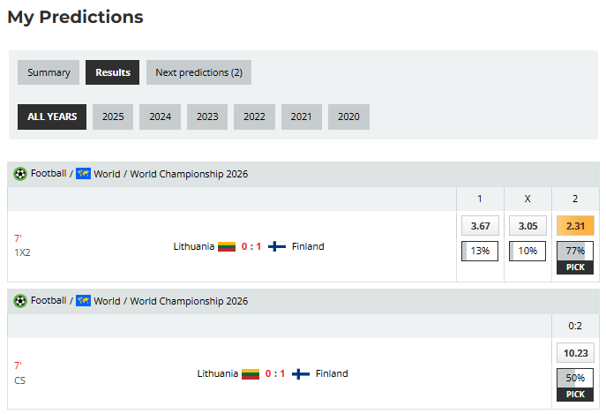Image resolution: width=606 pixels, height=414 pixels.
Task: Click the Lithuania flag in the CS row
Action: (x=251, y=374)
